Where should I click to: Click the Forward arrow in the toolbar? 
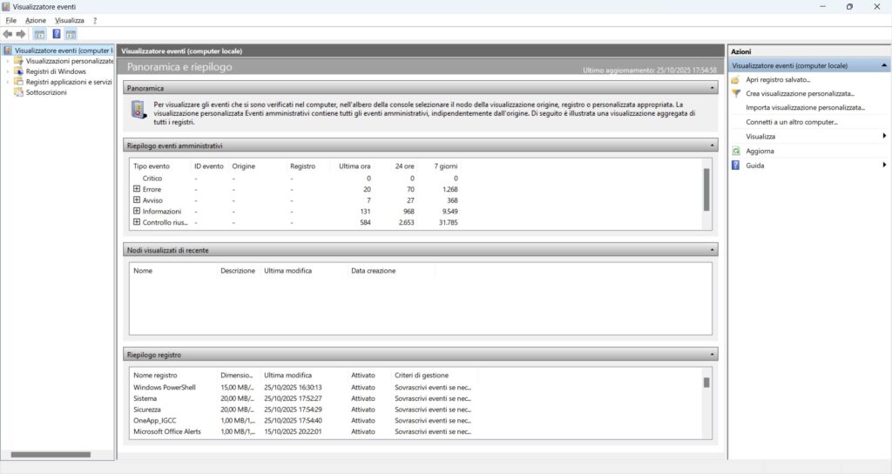click(21, 34)
